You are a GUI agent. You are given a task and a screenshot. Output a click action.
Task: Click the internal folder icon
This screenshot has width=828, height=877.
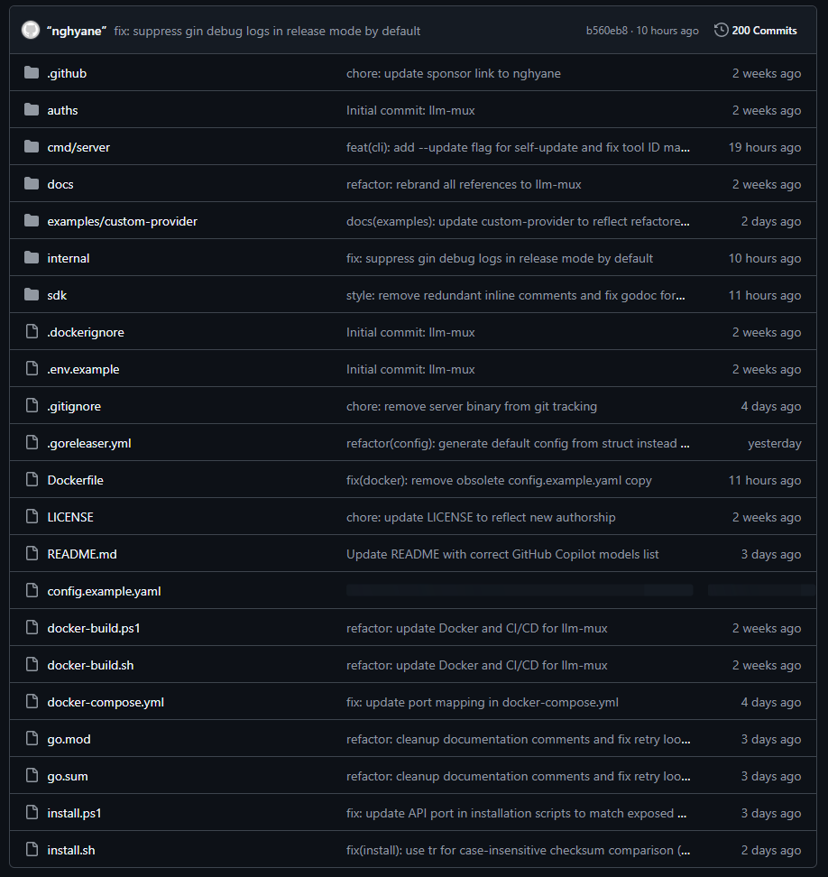[32, 258]
